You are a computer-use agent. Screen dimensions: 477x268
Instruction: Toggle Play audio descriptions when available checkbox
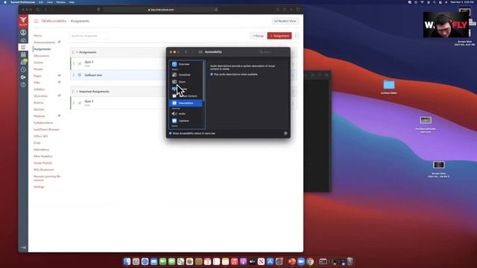pyautogui.click(x=212, y=74)
